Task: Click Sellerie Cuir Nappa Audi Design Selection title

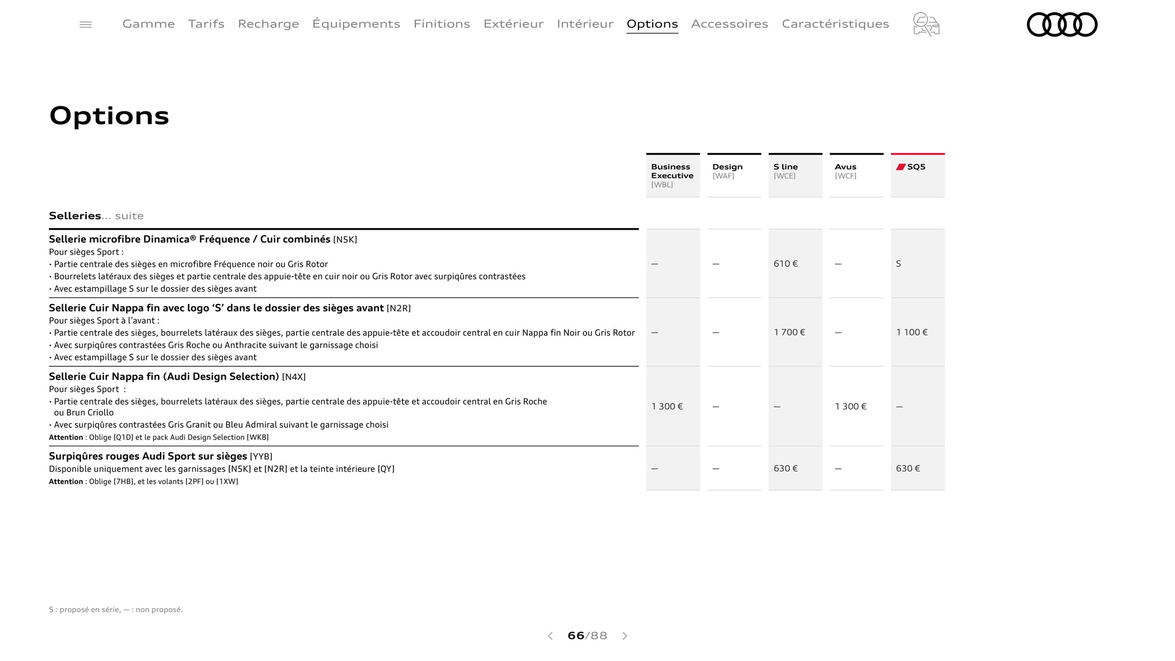Action: coord(177,376)
